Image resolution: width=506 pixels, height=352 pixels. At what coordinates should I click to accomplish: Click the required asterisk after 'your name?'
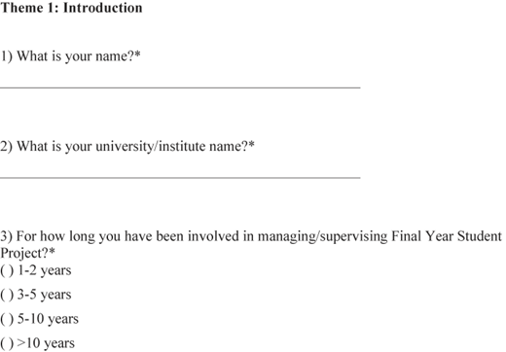point(137,53)
